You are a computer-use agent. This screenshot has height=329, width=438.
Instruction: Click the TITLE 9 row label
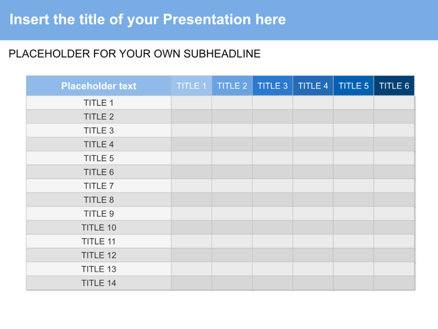(x=99, y=214)
